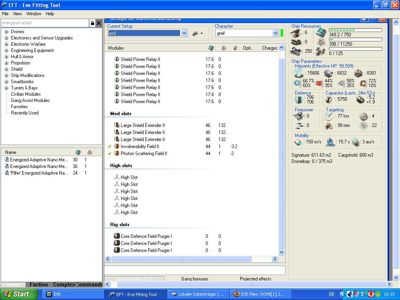Click the scan resolution icon showing 99 mm

[329, 125]
